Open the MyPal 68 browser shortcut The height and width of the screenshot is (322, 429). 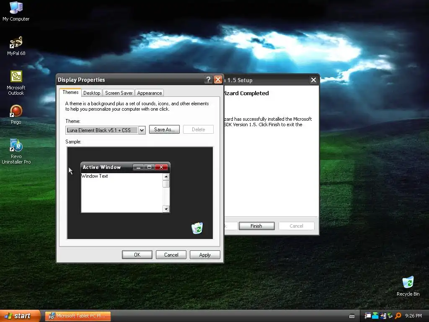(x=16, y=45)
